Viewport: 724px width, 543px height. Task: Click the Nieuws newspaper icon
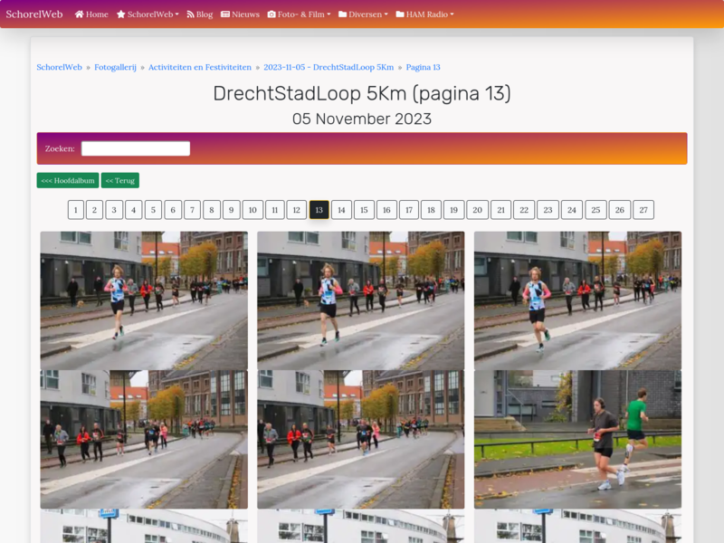(x=225, y=14)
